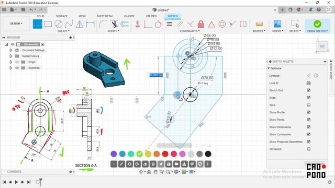The height and width of the screenshot is (188, 335).
Task: Open the MODIFY dropdown menu
Action: (114, 31)
